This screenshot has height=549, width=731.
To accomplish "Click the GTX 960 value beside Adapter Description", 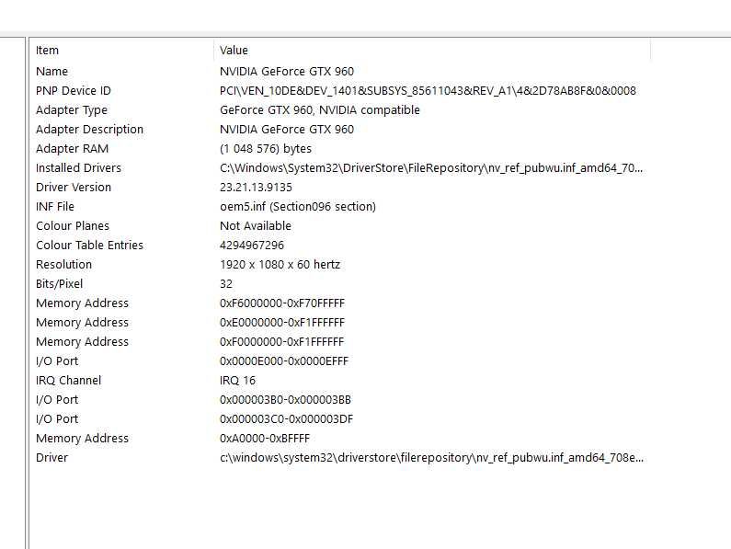I will [x=287, y=130].
